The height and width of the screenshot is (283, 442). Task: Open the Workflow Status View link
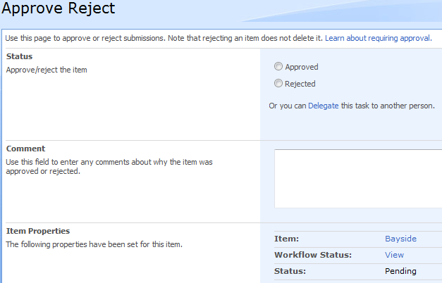[x=394, y=255]
